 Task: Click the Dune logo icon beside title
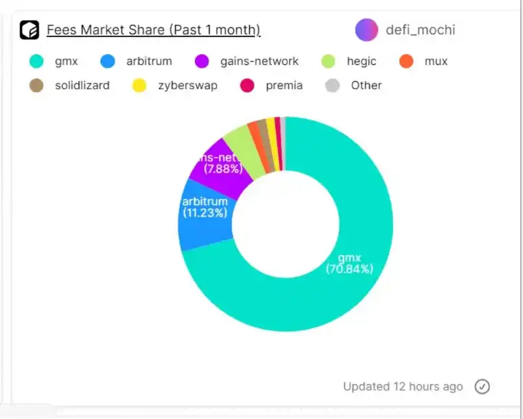coord(29,30)
